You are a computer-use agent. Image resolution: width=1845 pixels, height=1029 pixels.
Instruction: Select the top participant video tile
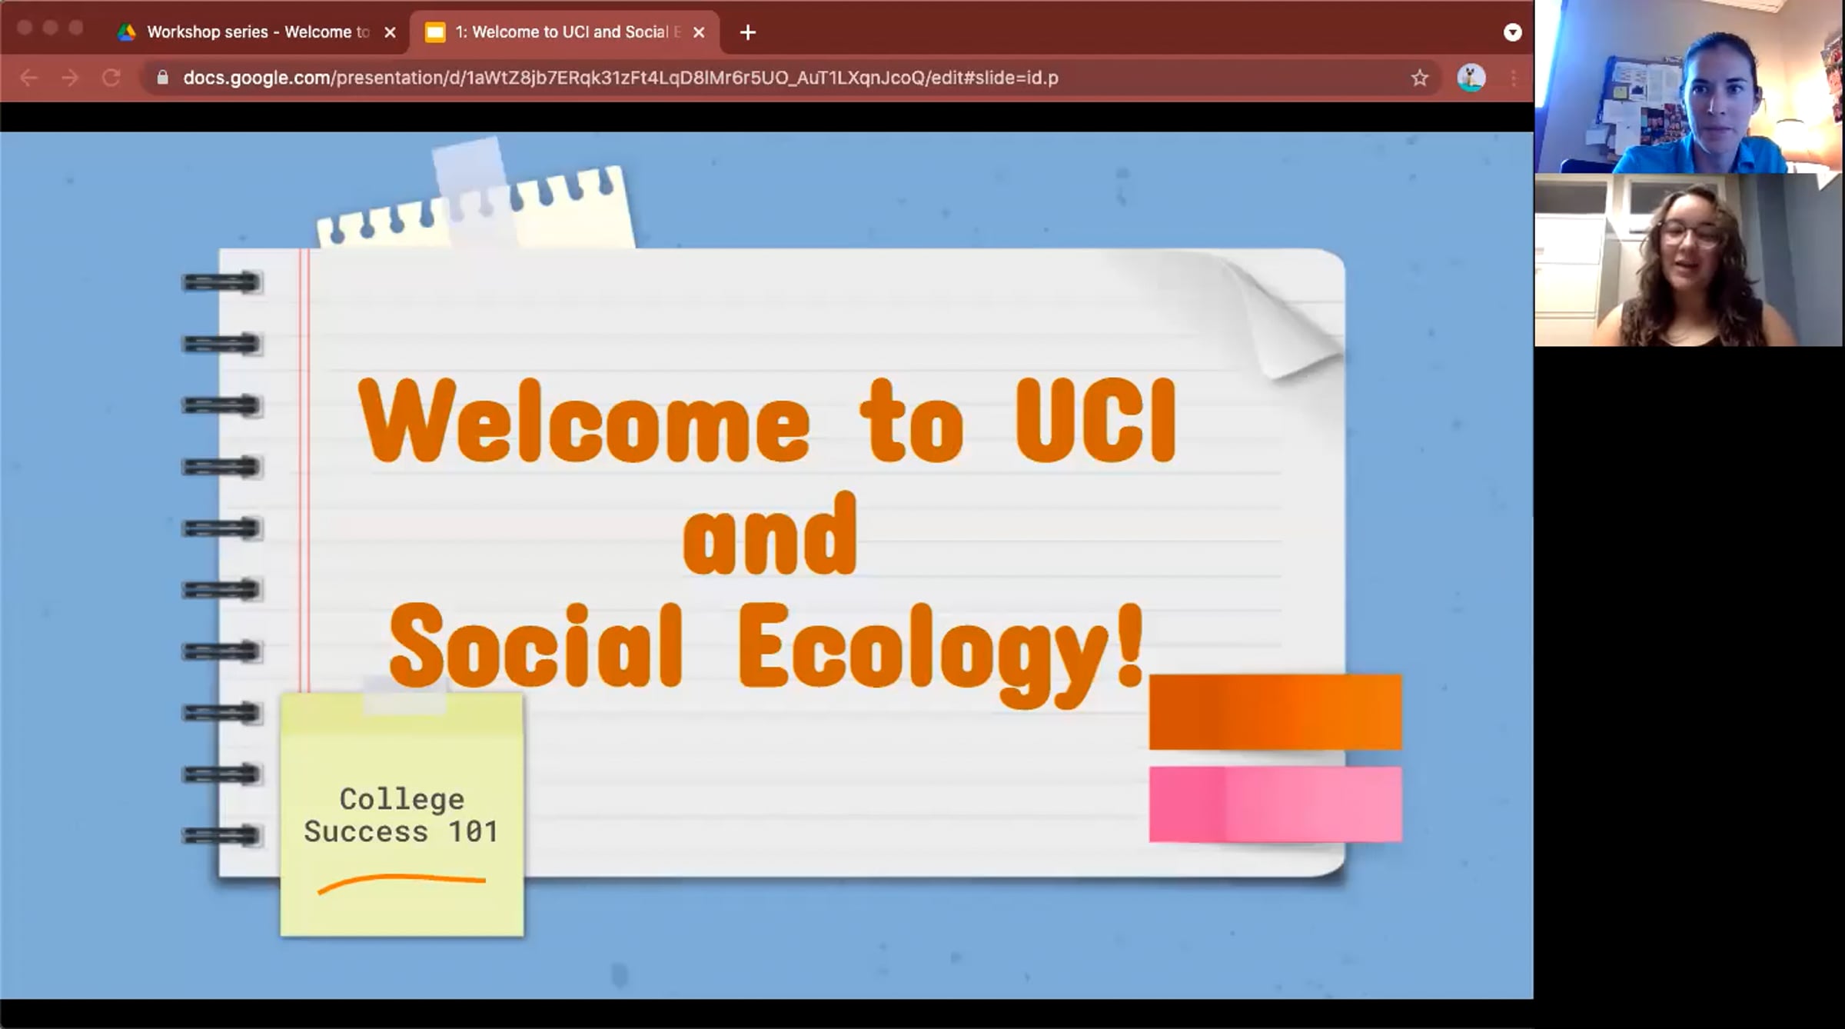1690,86
